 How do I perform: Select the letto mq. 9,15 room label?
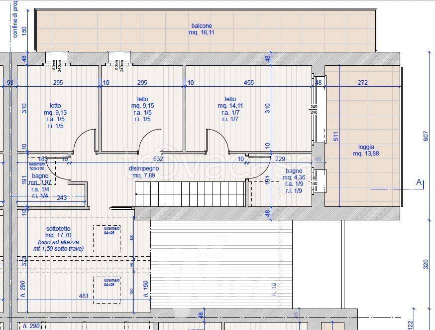coord(142,109)
